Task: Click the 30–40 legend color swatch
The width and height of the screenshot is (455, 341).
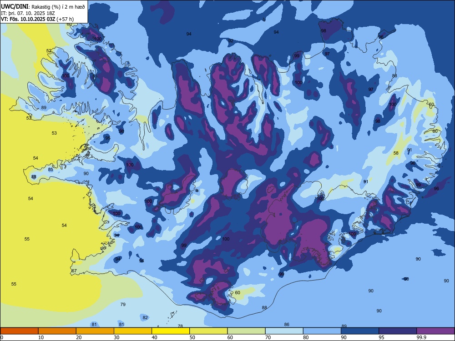Action: pos(133,331)
